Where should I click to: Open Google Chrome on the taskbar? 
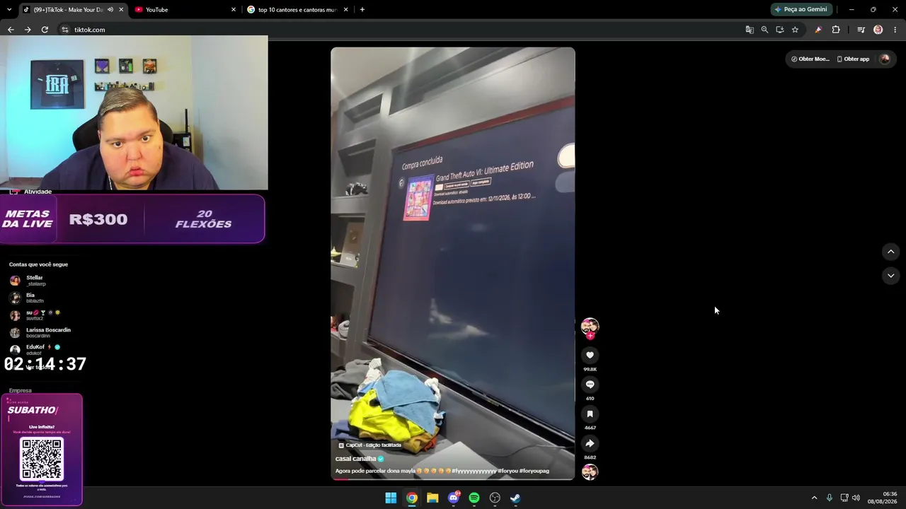click(x=412, y=498)
